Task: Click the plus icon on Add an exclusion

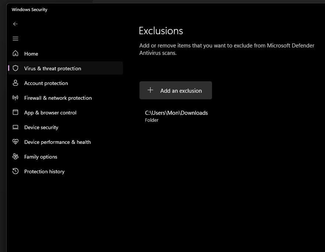Action: pyautogui.click(x=150, y=90)
